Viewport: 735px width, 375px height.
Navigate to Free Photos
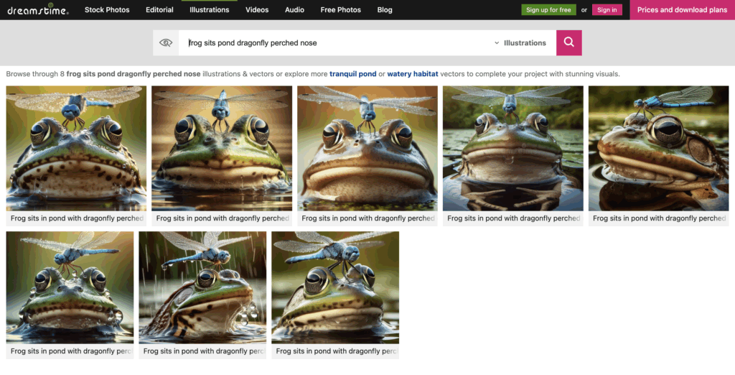pos(341,10)
